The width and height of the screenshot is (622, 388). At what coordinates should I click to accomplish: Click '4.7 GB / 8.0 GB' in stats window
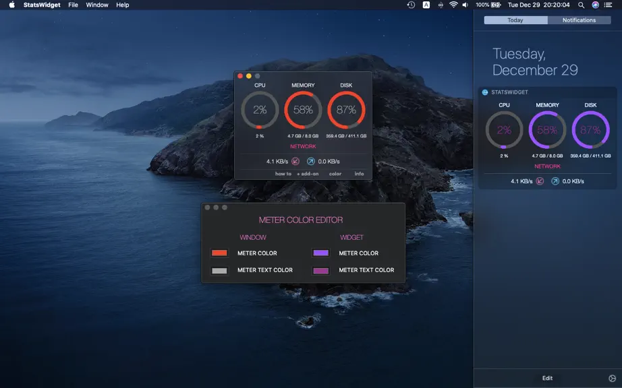[x=303, y=136]
